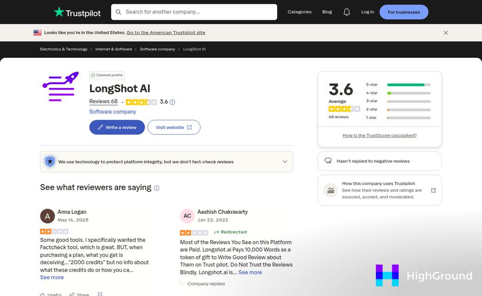Mark Anna Logan's review as Useful
The image size is (482, 296).
point(51,295)
